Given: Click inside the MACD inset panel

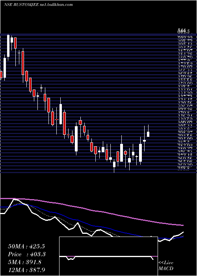Looking at the screenshot, I should pyautogui.click(x=108, y=256).
